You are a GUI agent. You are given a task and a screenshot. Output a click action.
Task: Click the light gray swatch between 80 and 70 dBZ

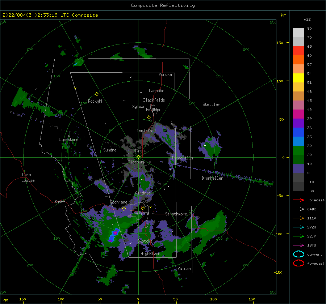coord(298,33)
